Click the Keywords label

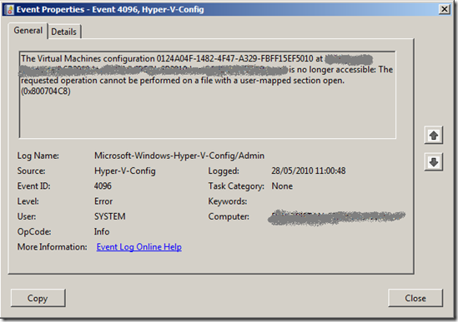coord(228,201)
